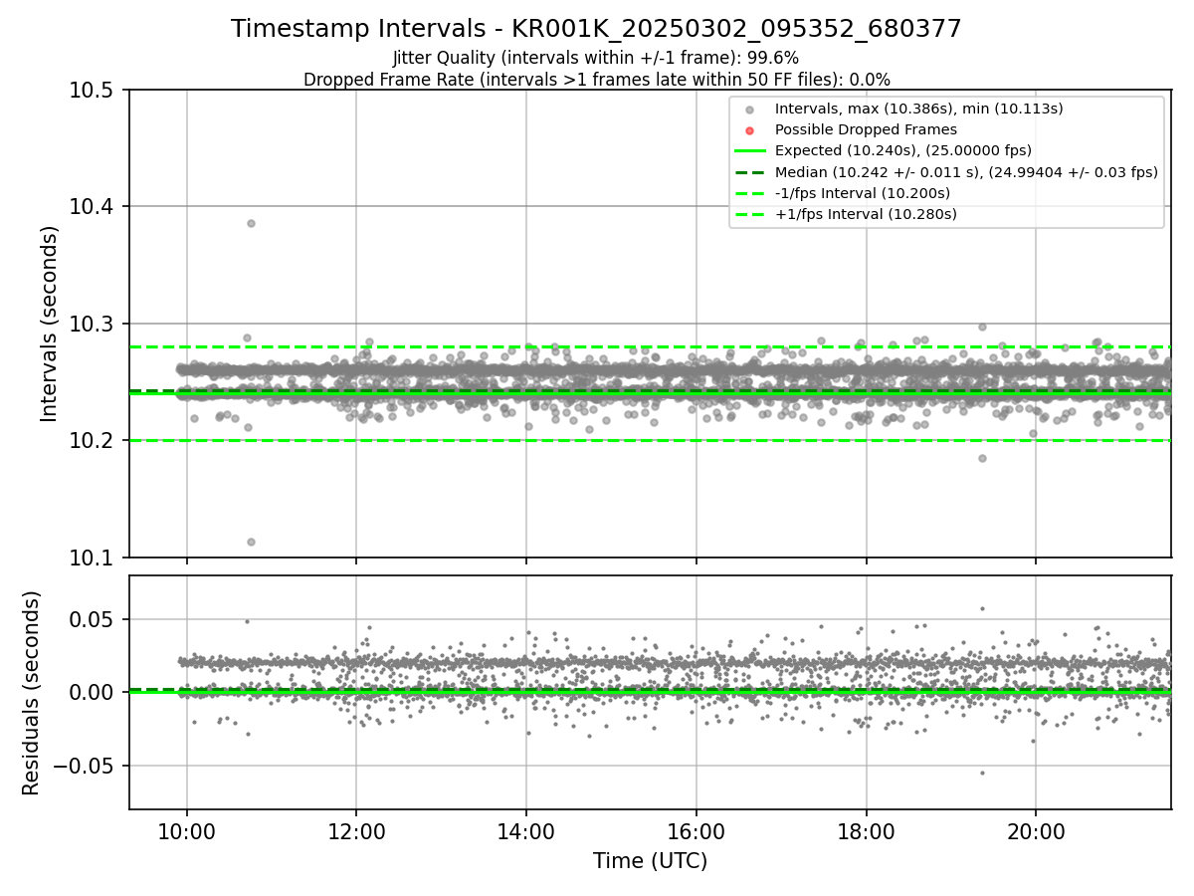Click the lowest residual point below −0.05
1194x896 pixels.
[982, 773]
